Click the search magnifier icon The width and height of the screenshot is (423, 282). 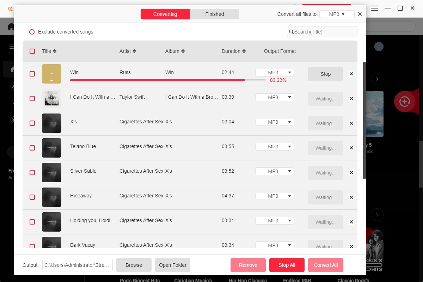(292, 32)
